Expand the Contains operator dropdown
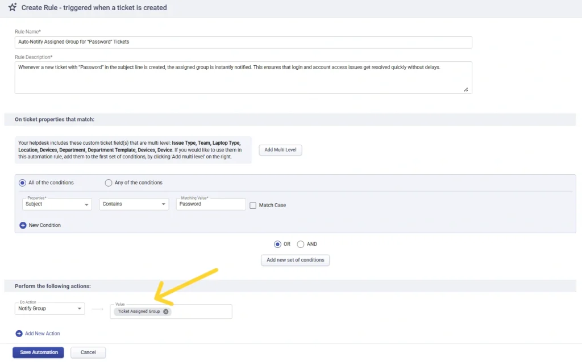 coord(134,204)
